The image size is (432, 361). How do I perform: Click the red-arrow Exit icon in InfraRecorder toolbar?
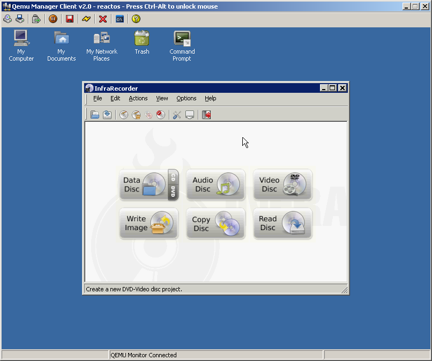(x=206, y=115)
